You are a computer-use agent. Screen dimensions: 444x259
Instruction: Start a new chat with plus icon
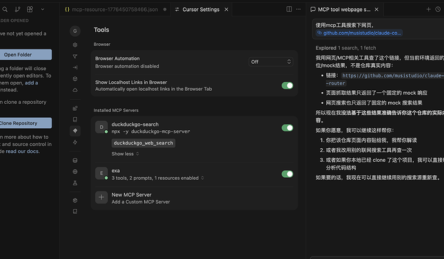429,10
